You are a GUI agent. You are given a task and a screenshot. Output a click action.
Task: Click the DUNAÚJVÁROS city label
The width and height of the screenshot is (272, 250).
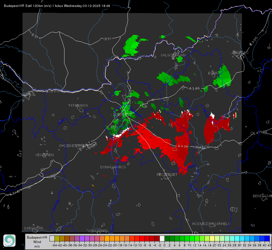click(113, 167)
